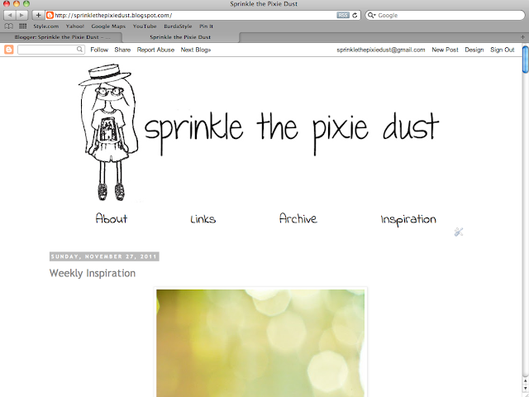Open the Yahoo! bookmark
The height and width of the screenshot is (397, 529).
tap(75, 26)
